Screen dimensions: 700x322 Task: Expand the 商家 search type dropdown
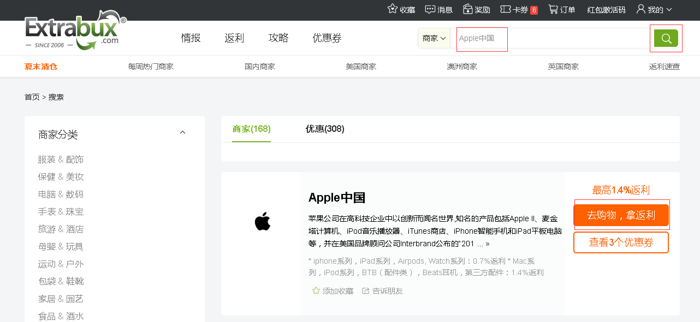click(434, 38)
